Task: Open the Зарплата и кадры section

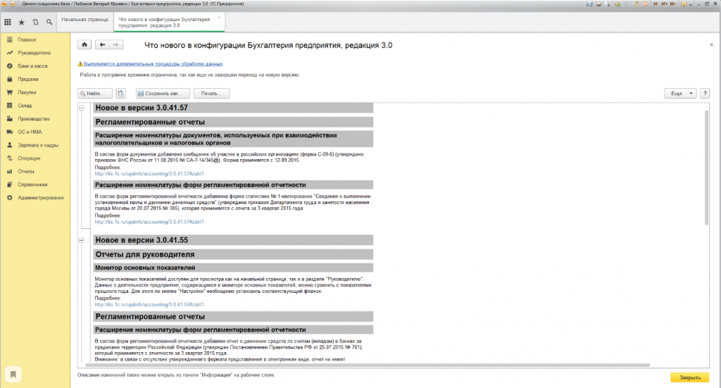Action: coord(38,144)
